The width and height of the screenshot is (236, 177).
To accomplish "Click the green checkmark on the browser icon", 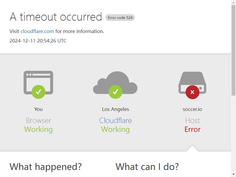I will click(39, 92).
